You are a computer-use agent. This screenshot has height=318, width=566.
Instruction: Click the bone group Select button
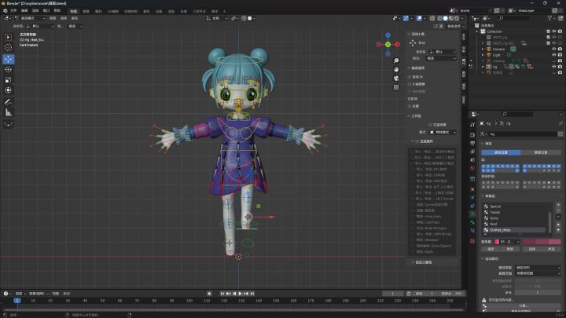click(x=532, y=249)
